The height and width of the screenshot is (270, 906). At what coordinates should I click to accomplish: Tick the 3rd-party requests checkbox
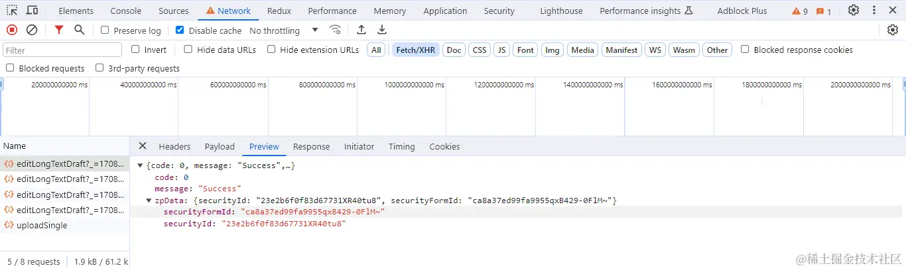99,67
